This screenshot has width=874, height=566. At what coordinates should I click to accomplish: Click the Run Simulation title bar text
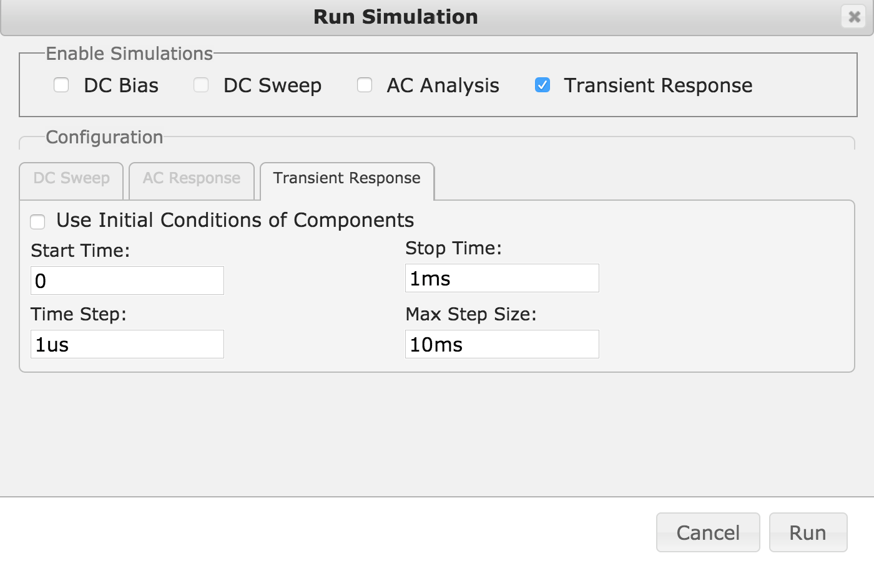[x=395, y=17]
